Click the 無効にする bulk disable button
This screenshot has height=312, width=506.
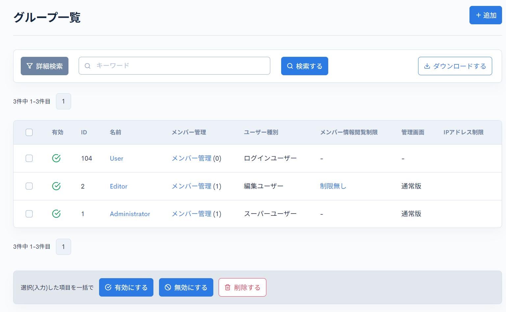(x=186, y=287)
